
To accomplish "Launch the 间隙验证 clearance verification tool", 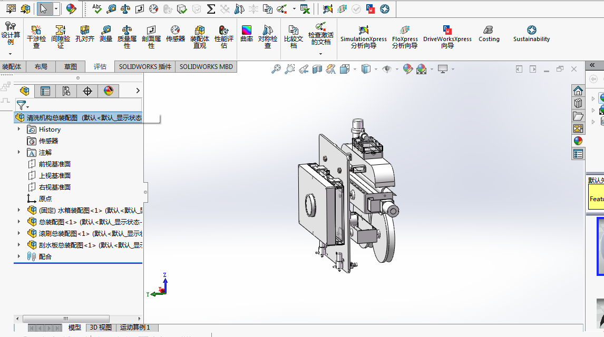I will pyautogui.click(x=61, y=35).
